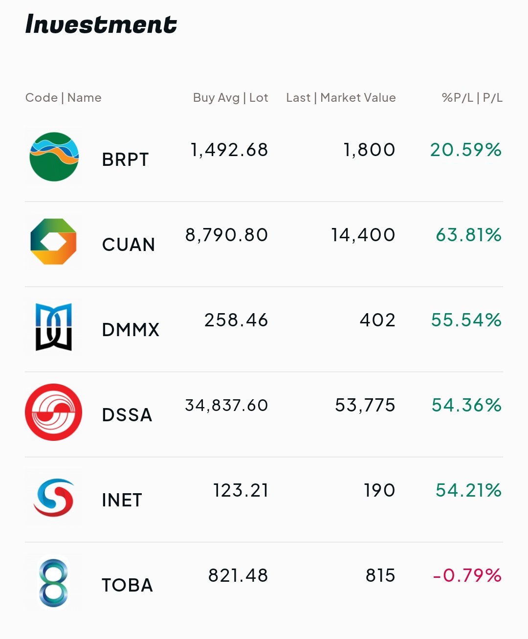Open the INET stock entry

pos(264,500)
